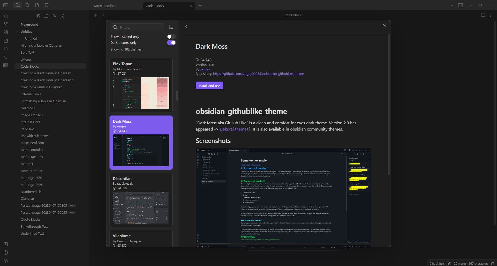497x266 pixels.
Task: Select the calendar icon in the left ribbon
Action: 5,41
